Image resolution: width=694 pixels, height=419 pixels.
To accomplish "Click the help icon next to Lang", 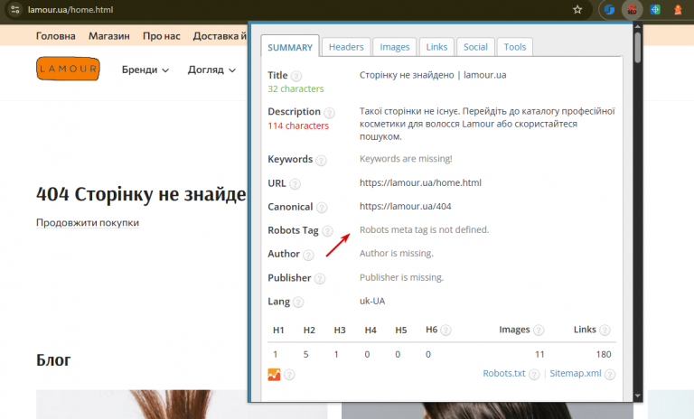I will [299, 303].
